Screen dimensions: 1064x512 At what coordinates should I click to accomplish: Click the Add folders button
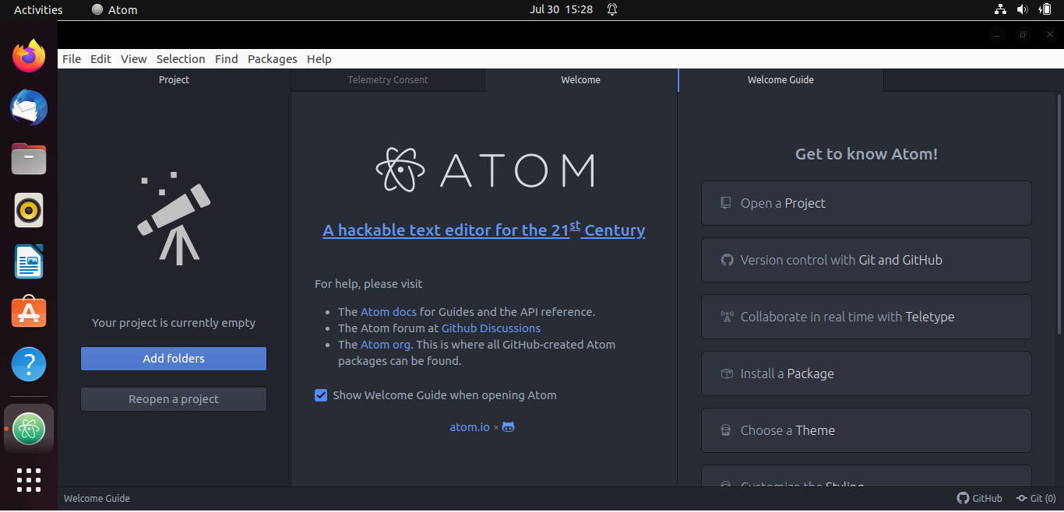[174, 359]
